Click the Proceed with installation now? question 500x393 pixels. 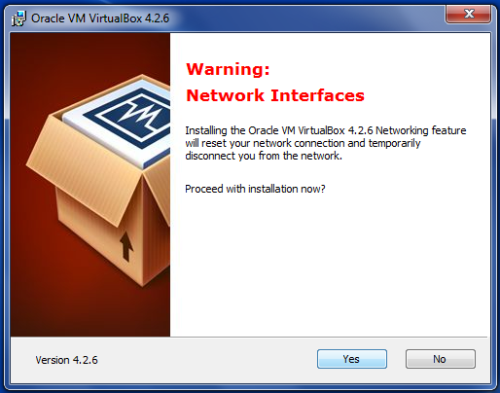(x=255, y=189)
